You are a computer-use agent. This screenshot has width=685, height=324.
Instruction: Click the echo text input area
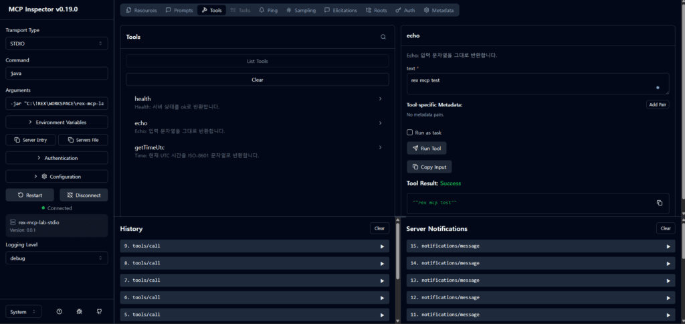pyautogui.click(x=538, y=84)
